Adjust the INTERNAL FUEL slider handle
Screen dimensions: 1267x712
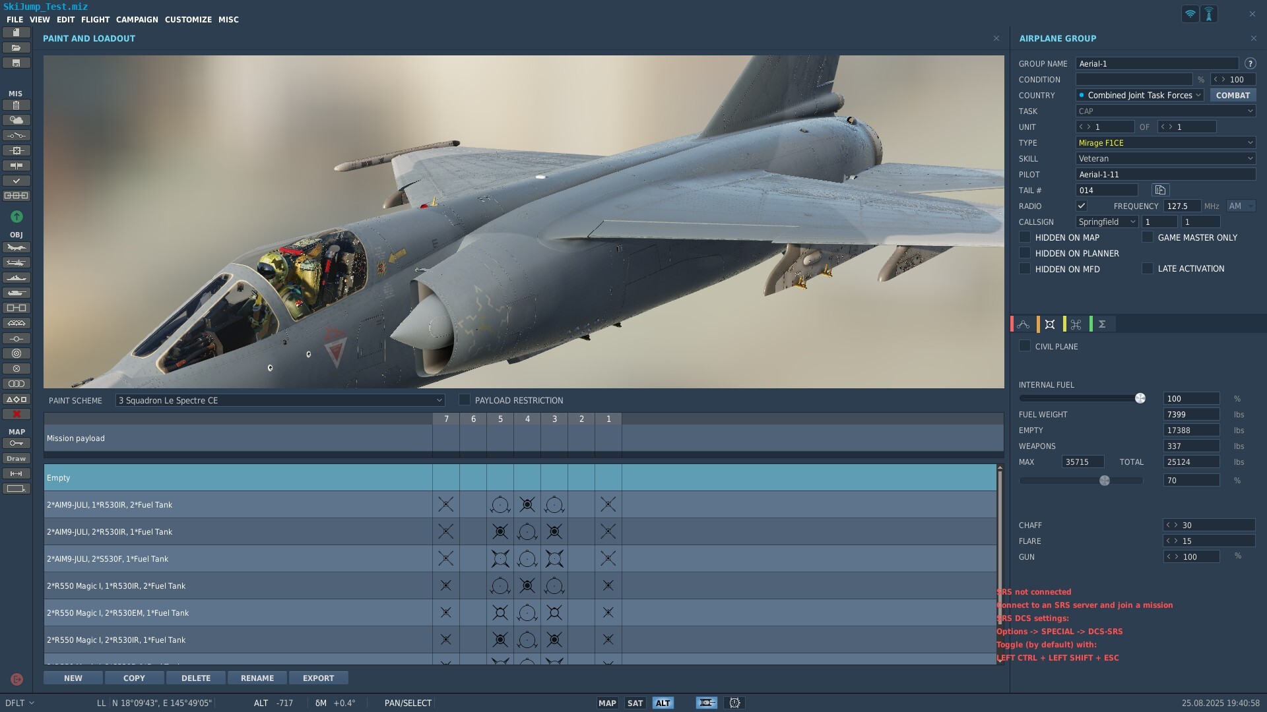pyautogui.click(x=1140, y=398)
